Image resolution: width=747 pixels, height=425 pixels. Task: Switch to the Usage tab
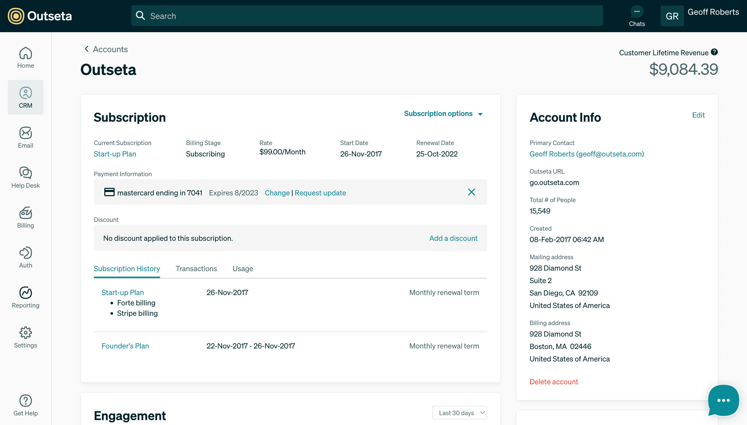click(x=243, y=269)
